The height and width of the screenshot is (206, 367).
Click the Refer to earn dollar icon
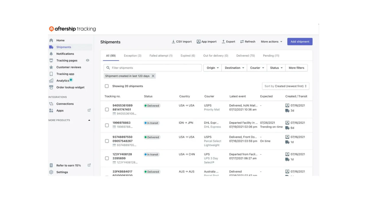coord(51,165)
